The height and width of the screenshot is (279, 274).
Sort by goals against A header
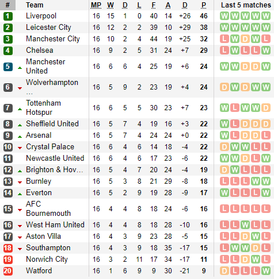click(x=168, y=5)
